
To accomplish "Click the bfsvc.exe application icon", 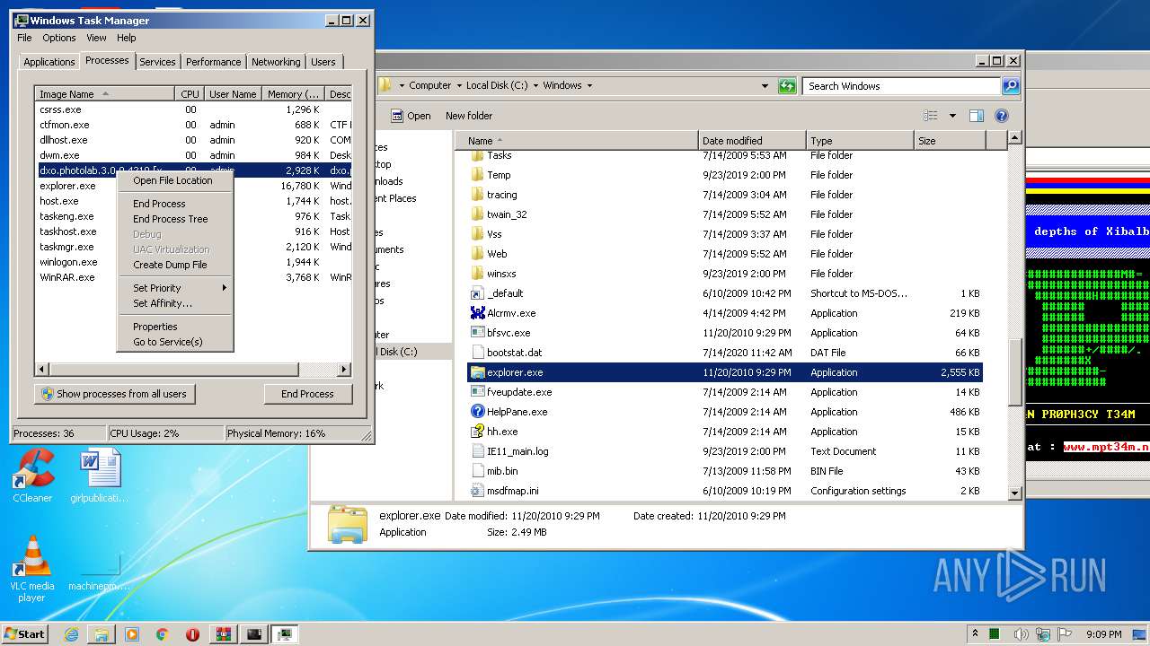I will tap(478, 333).
